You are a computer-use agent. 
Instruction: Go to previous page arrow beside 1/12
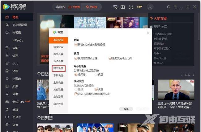[x=181, y=75]
